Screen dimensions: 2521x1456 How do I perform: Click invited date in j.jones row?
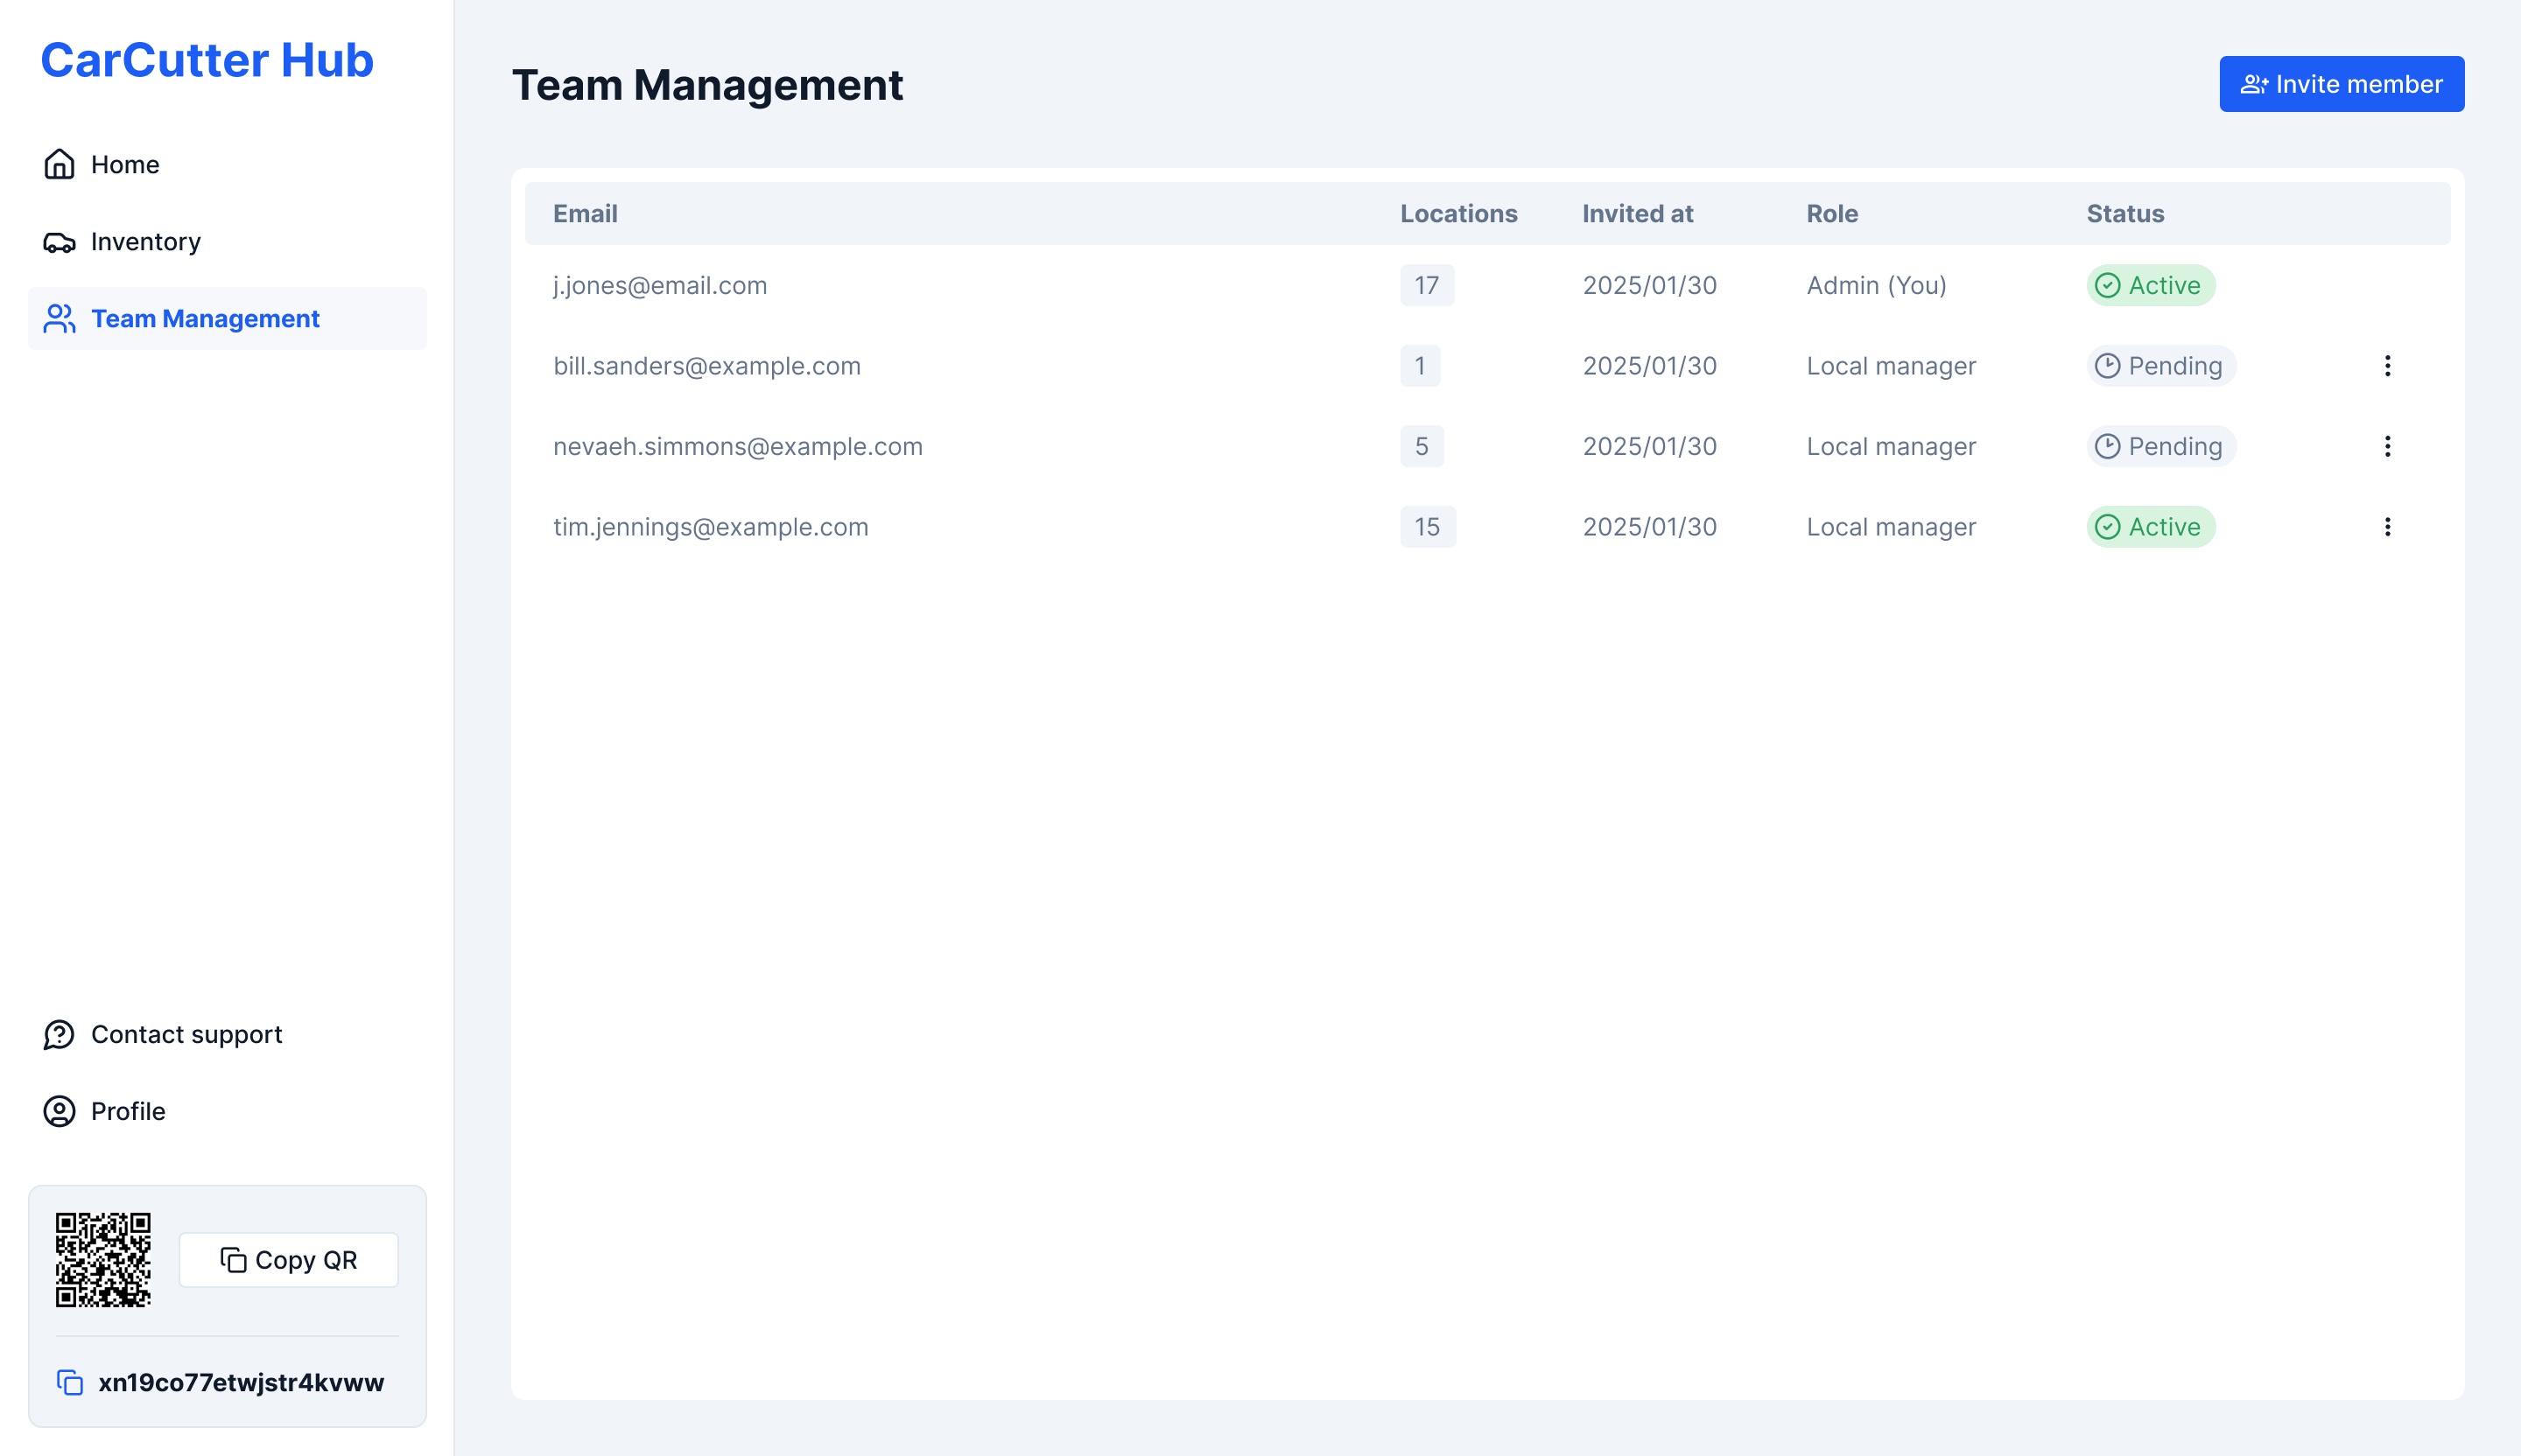[1650, 286]
